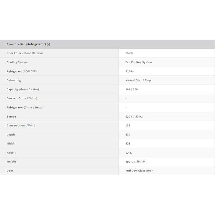Select the 1,423 height value
Image resolution: width=215 pixels, height=215 pixels.
[129, 153]
